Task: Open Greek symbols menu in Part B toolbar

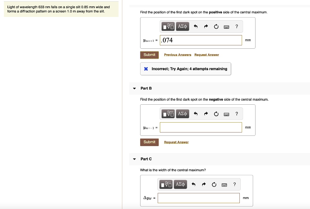Action: pyautogui.click(x=182, y=114)
